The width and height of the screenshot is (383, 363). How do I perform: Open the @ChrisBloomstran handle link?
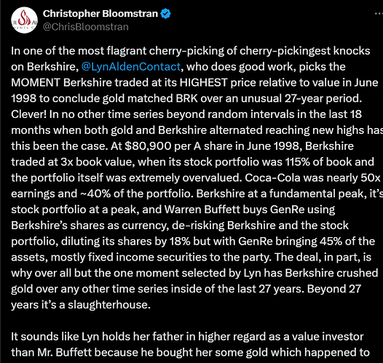(86, 27)
